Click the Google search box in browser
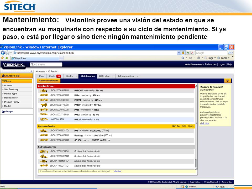252x189 pixels. (211, 53)
